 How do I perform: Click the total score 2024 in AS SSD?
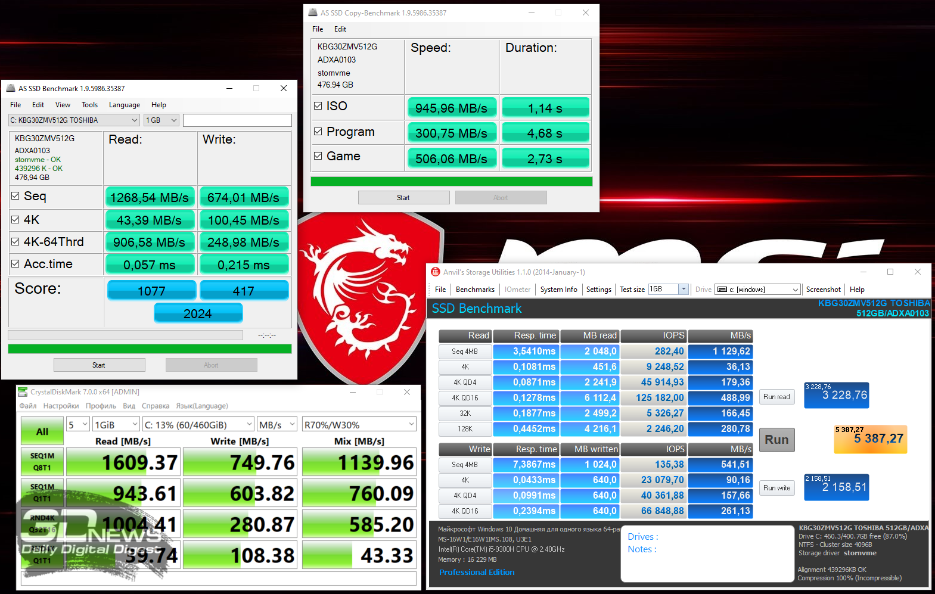tap(198, 313)
